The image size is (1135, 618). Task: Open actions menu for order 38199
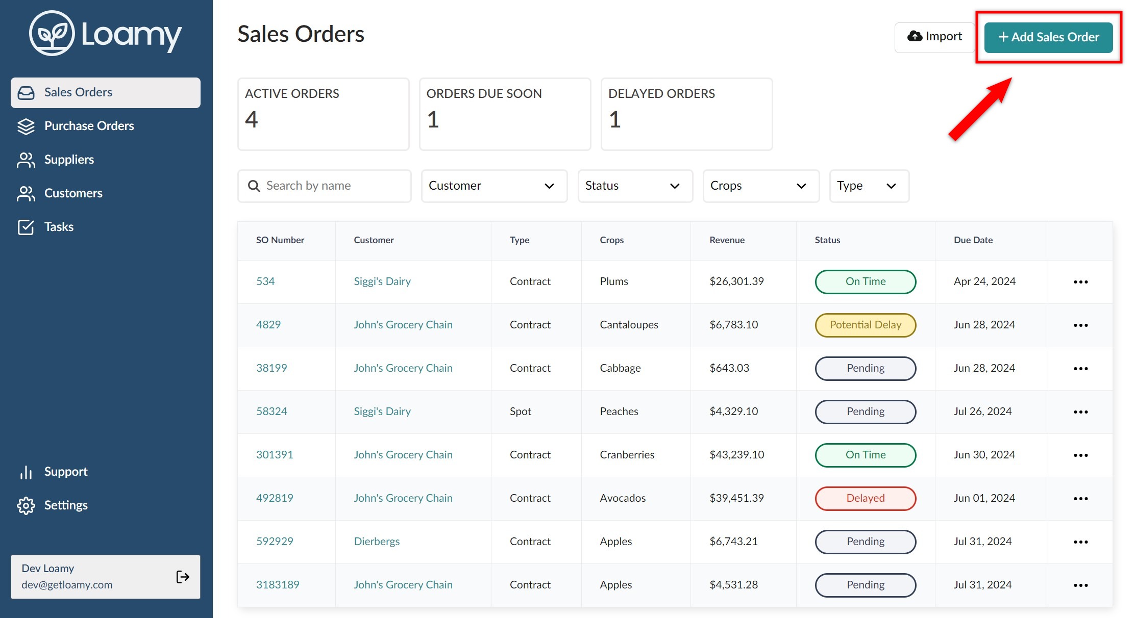1080,369
